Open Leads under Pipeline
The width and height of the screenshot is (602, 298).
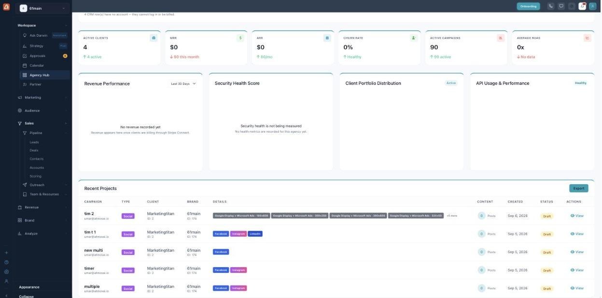pyautogui.click(x=34, y=142)
